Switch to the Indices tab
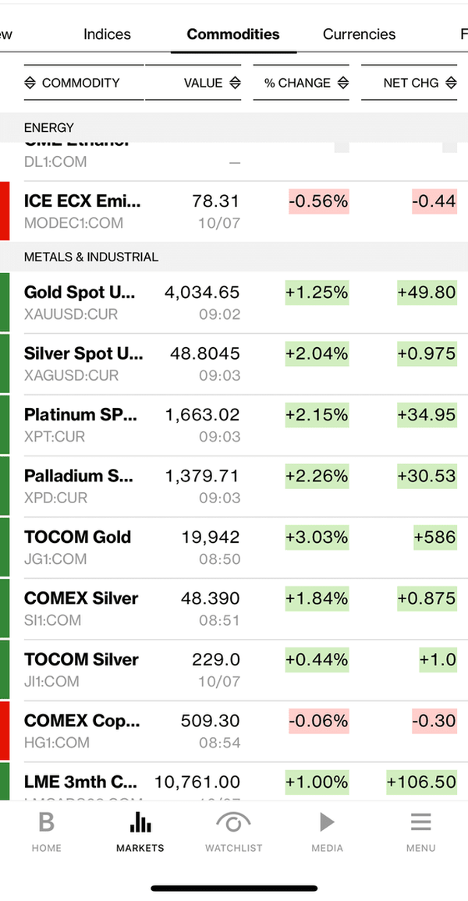This screenshot has width=468, height=901. coord(107,34)
